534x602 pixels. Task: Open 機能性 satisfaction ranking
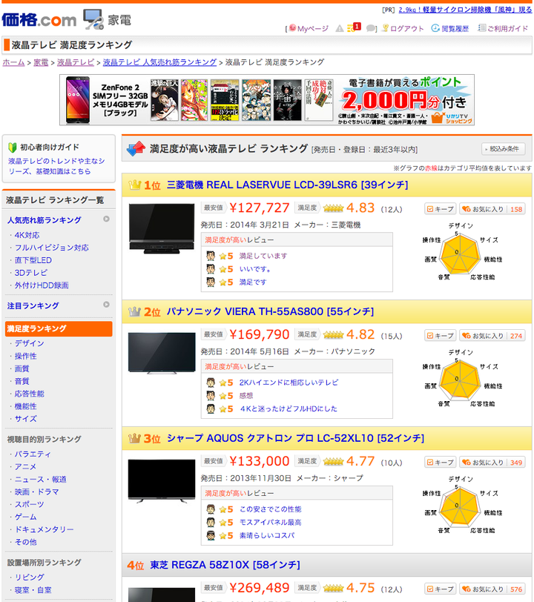tap(25, 406)
